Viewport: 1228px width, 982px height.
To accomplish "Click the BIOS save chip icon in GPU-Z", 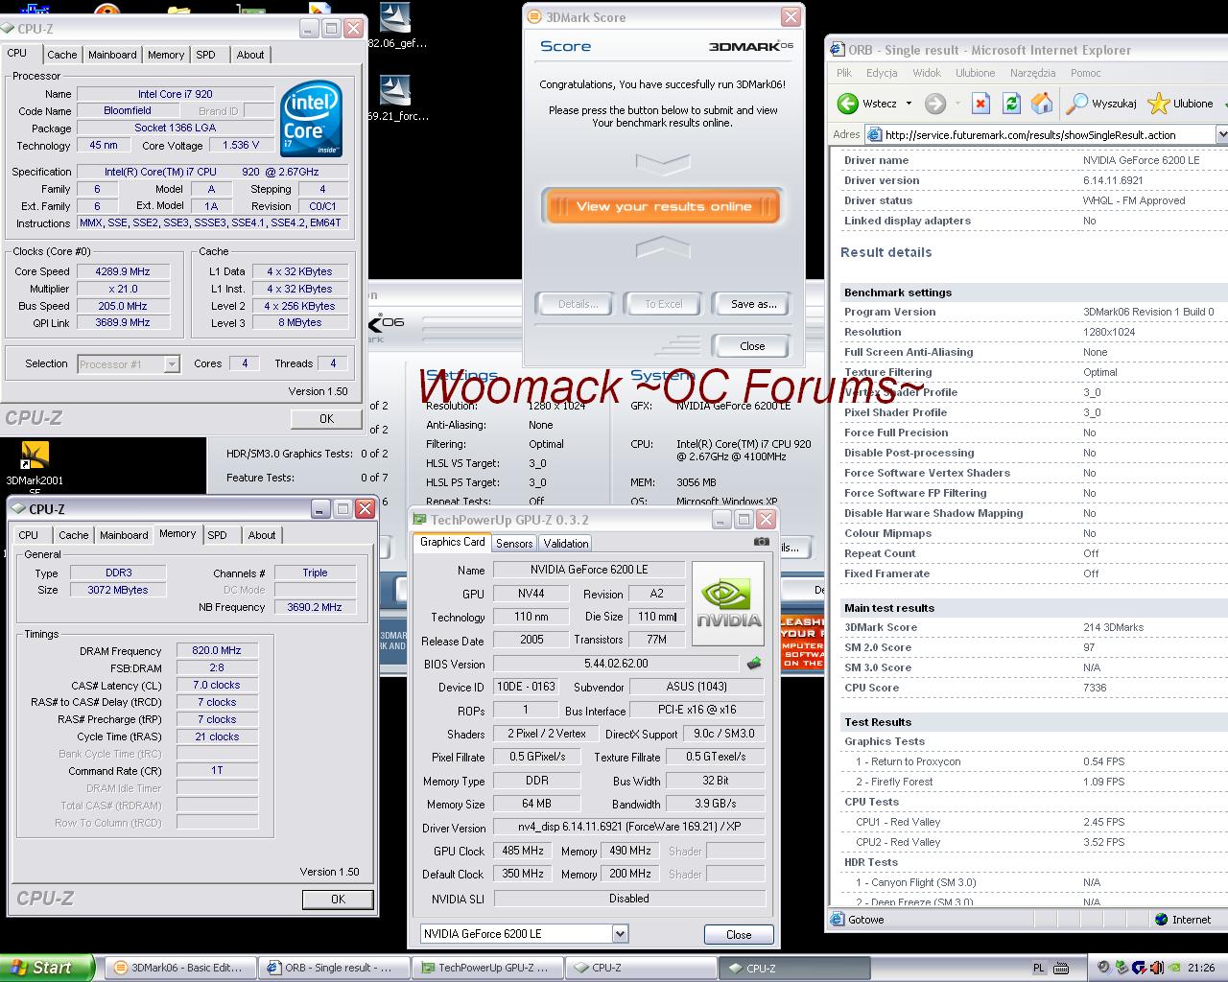I will [754, 663].
